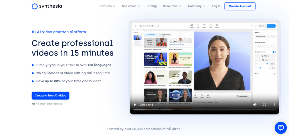This screenshot has width=289, height=135.
Task: Click the back arrow in the editor top bar
Action: 135,26
